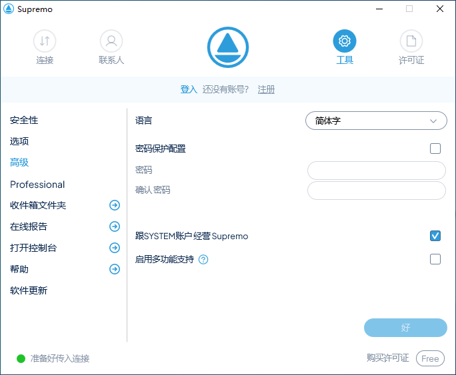Open the 许可证 license document icon
This screenshot has height=375, width=456.
pyautogui.click(x=411, y=41)
